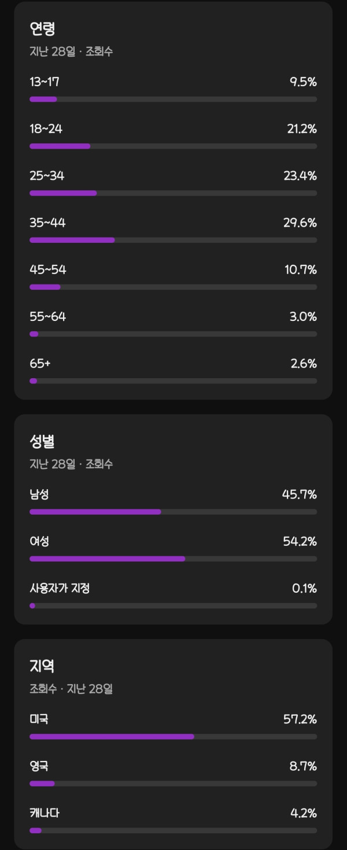Click the 45.7% value for 남성

pos(300,495)
